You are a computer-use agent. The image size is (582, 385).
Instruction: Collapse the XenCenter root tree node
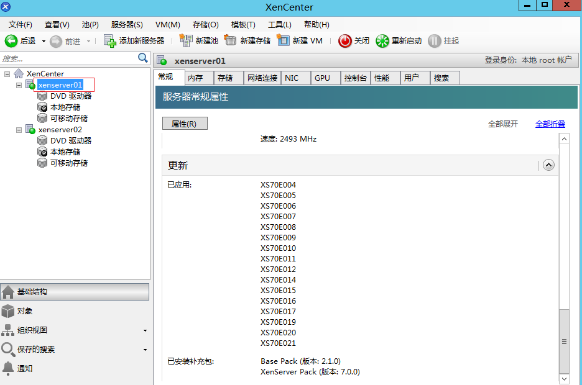7,74
